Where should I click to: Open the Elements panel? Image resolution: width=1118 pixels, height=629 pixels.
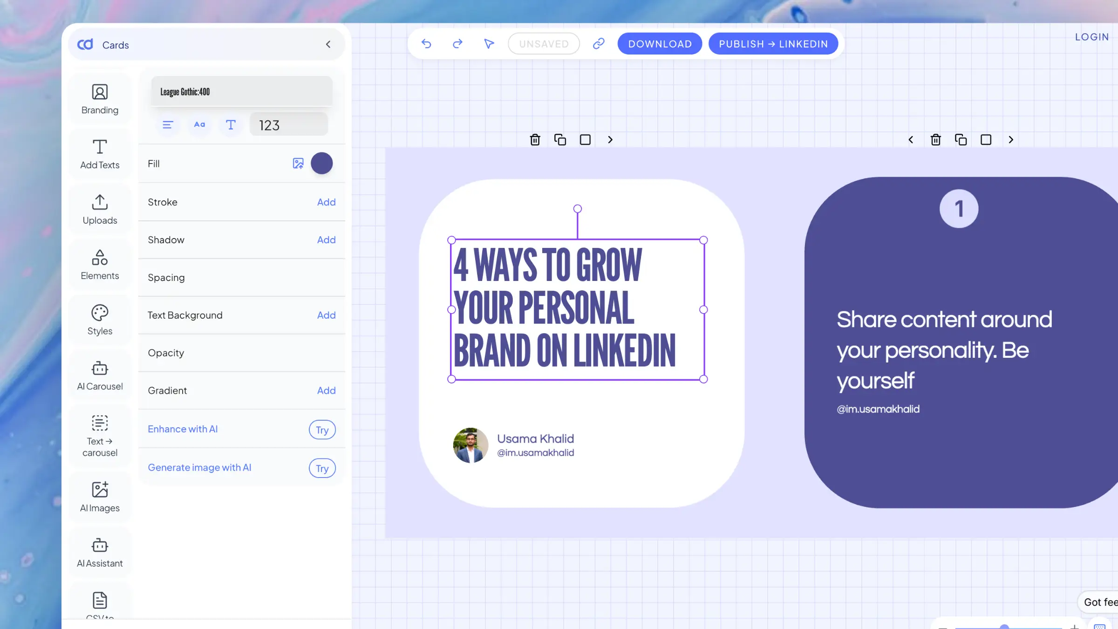click(100, 265)
